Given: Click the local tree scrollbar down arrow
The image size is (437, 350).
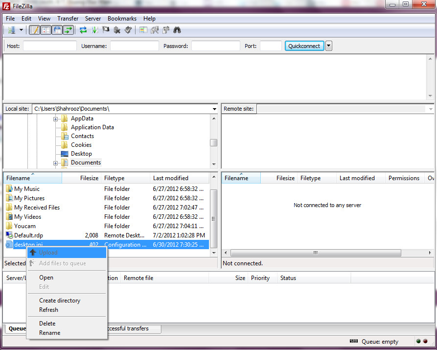Looking at the screenshot, I should pos(214,164).
